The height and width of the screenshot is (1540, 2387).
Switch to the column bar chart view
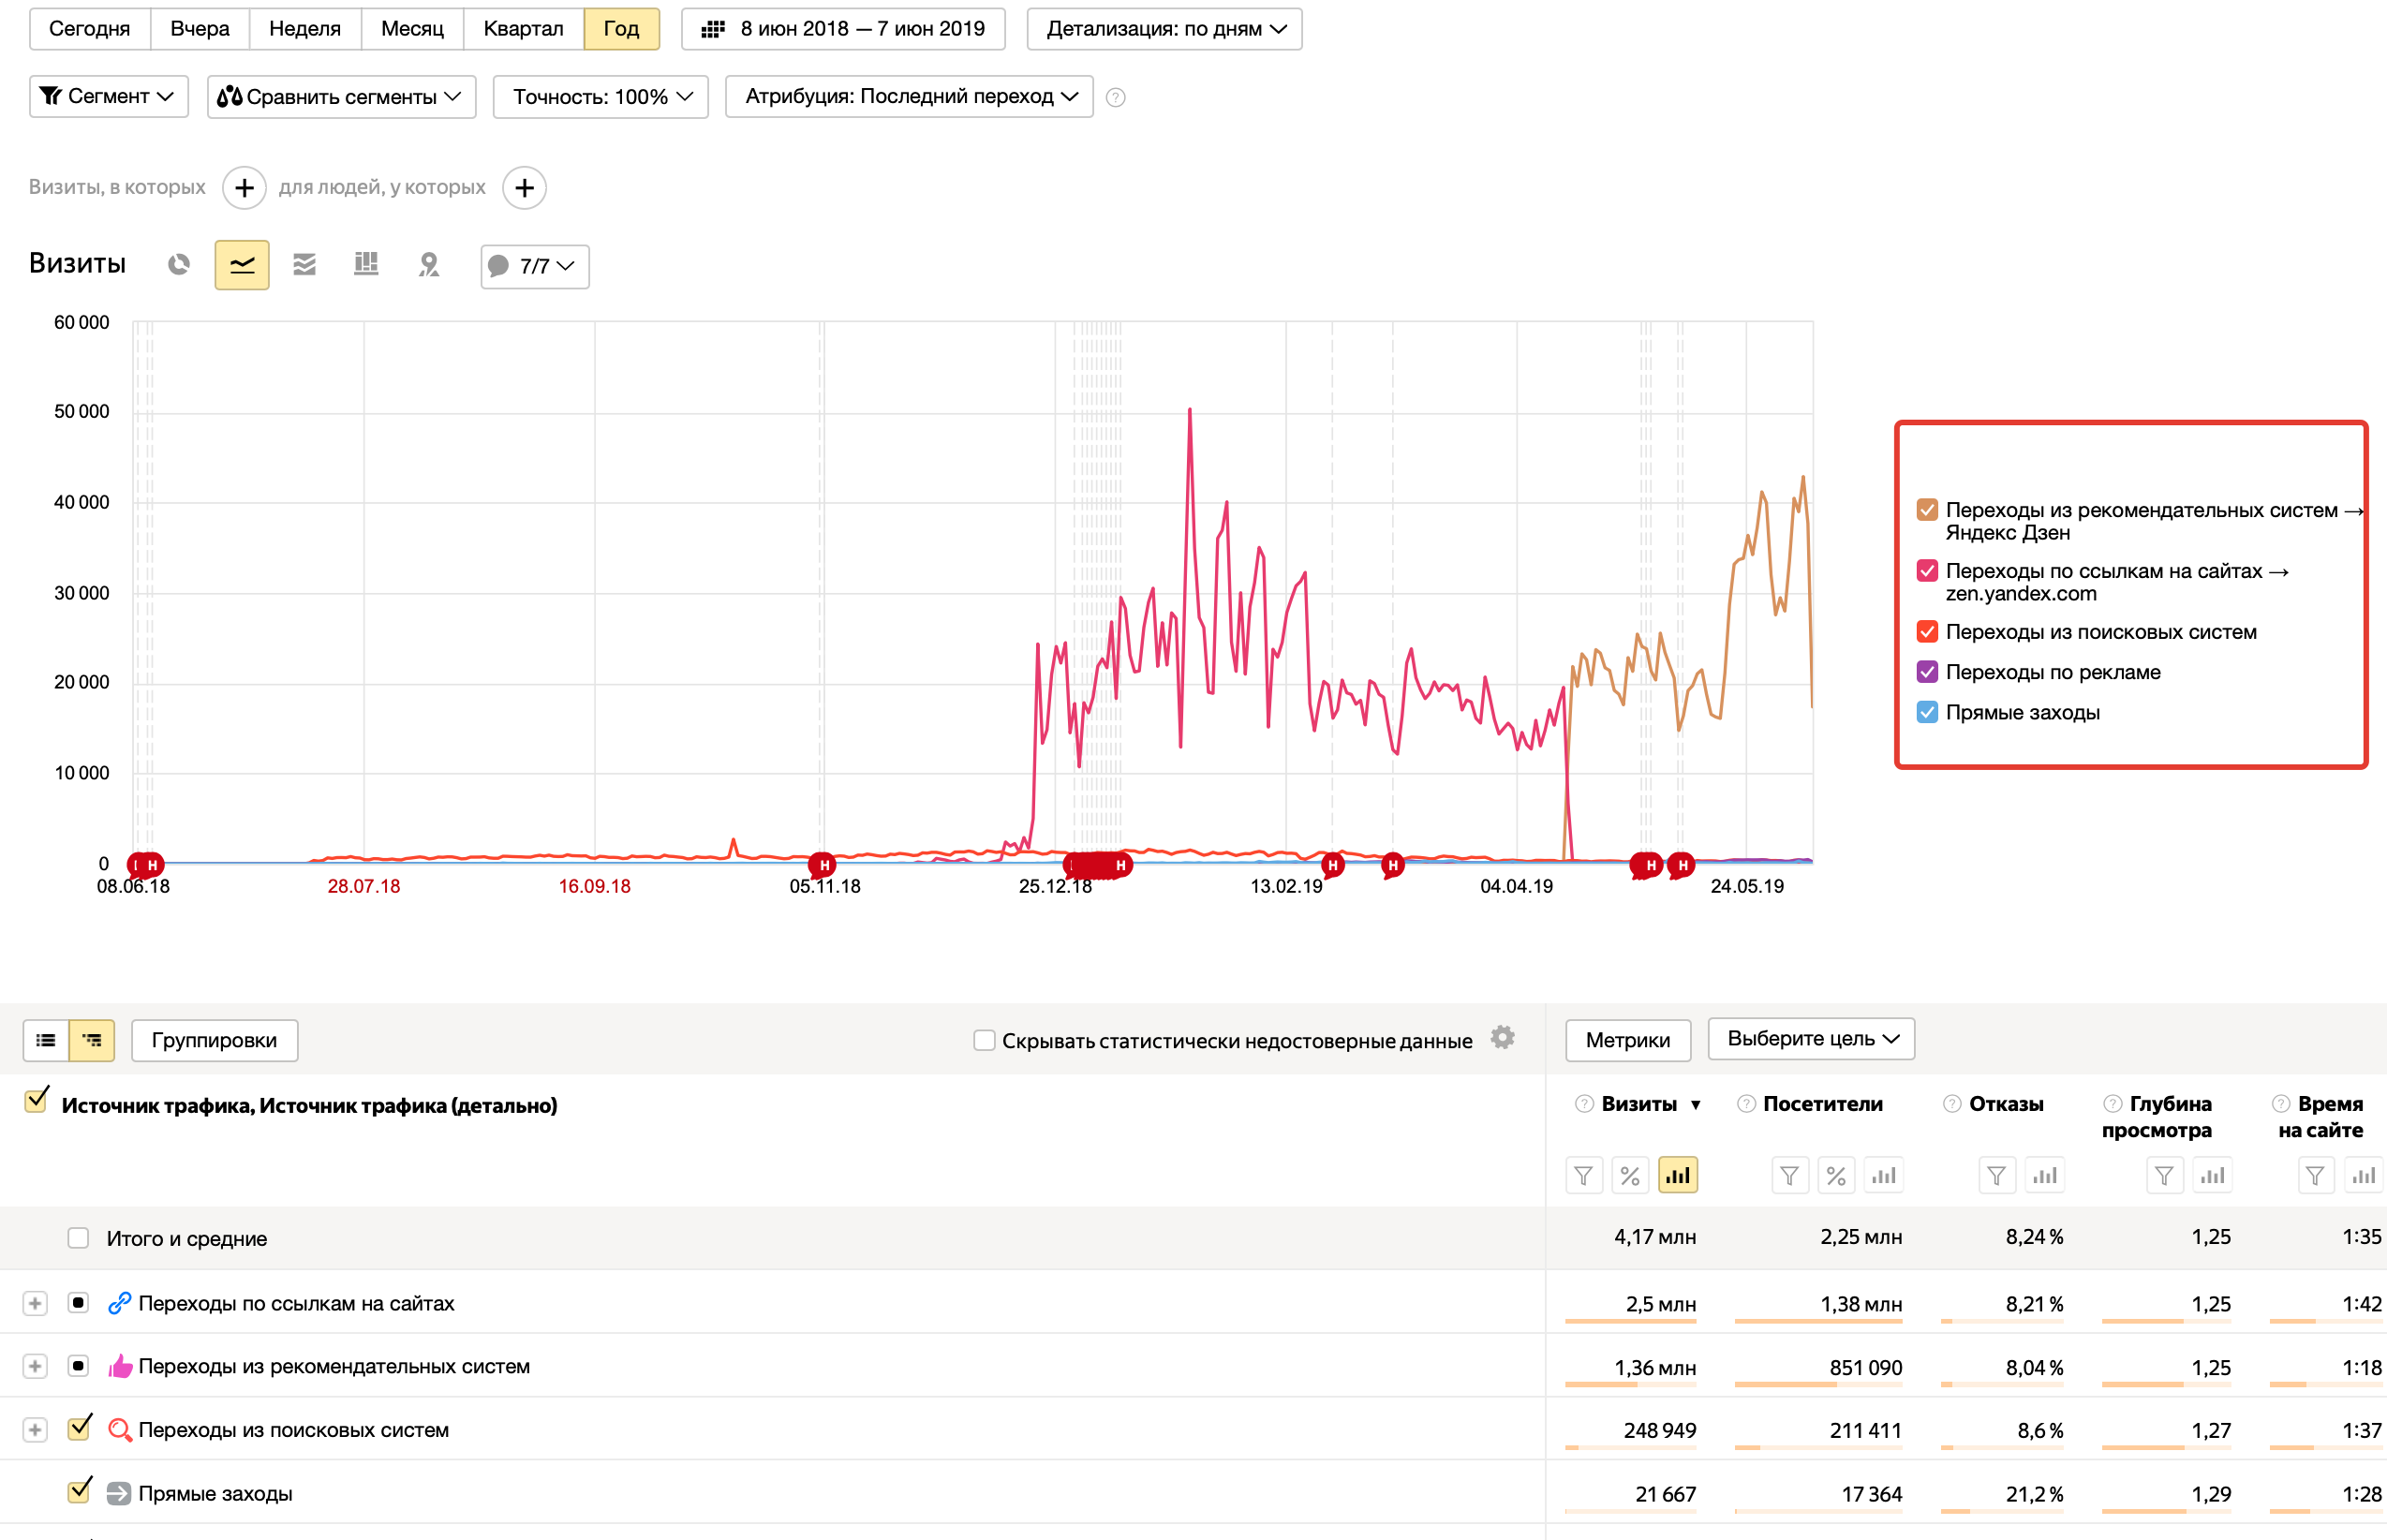coord(366,265)
